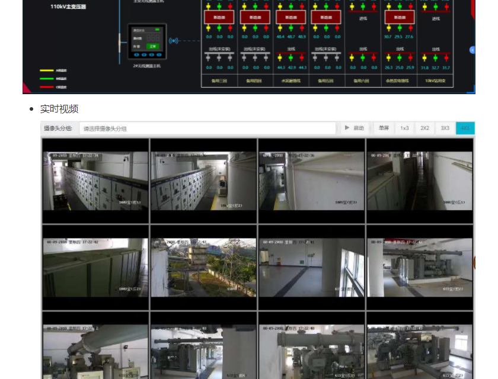
Task: Click the 断路器 breaker in the 水泥磨馈线 column
Action: tap(291, 17)
